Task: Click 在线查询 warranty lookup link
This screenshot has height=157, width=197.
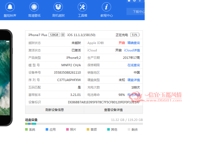Action: (x=134, y=65)
